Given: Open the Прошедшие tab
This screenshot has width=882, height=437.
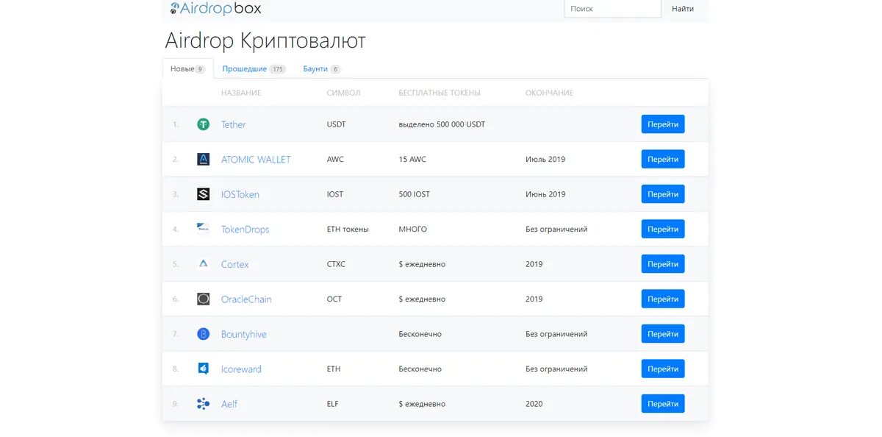Looking at the screenshot, I should [254, 68].
